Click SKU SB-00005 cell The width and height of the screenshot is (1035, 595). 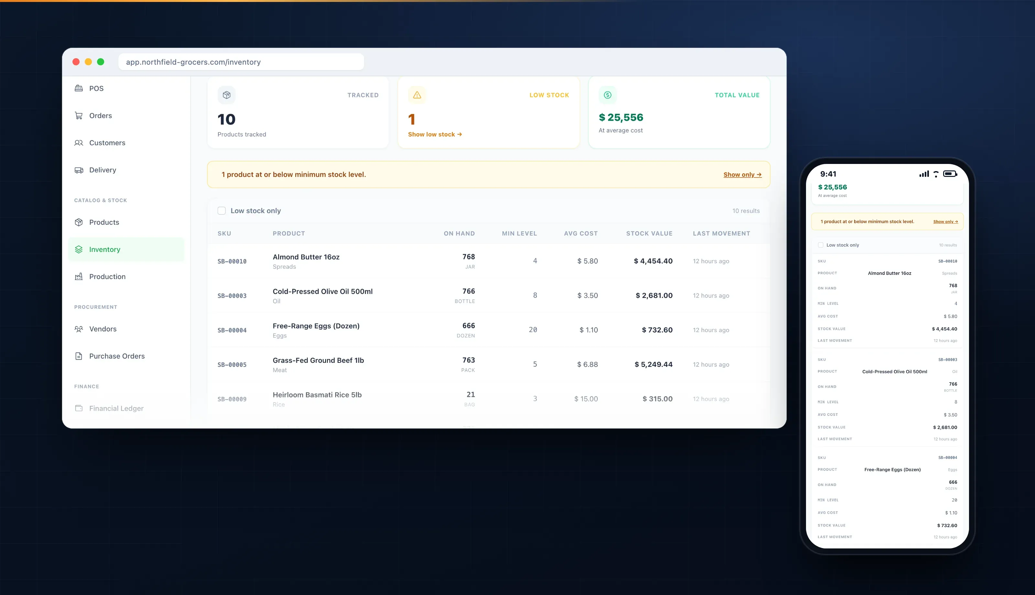(x=232, y=365)
